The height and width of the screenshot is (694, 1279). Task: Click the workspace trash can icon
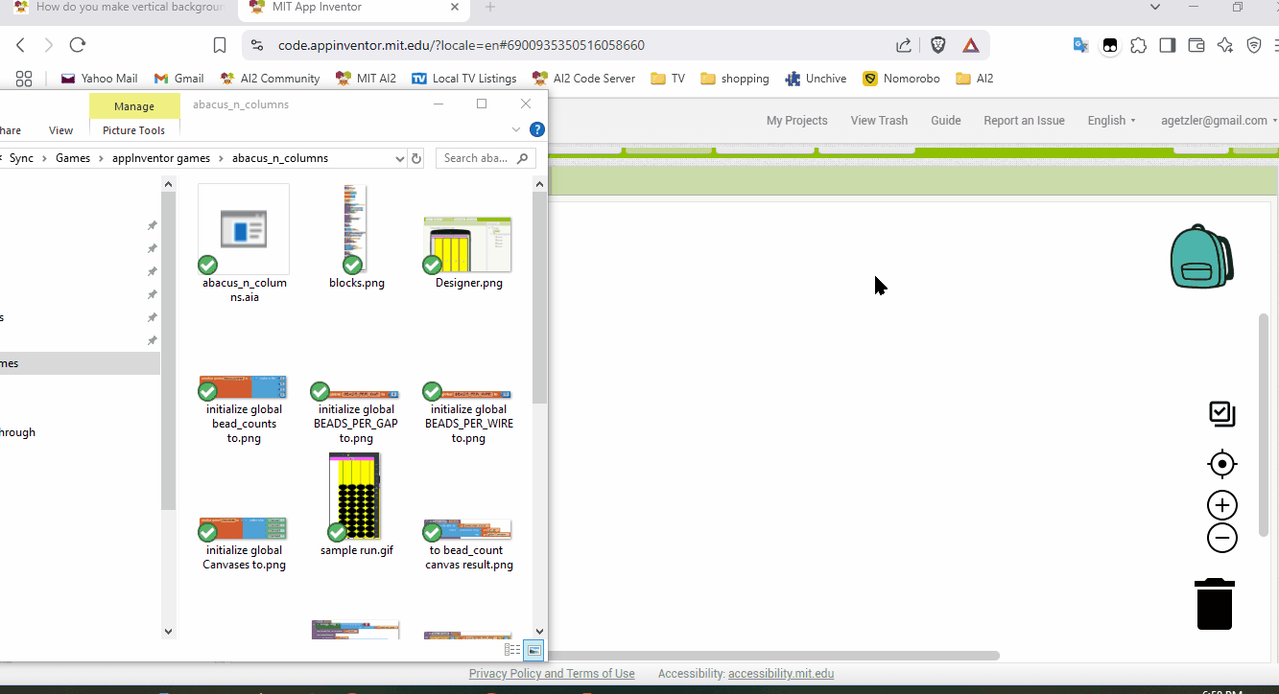click(1215, 604)
